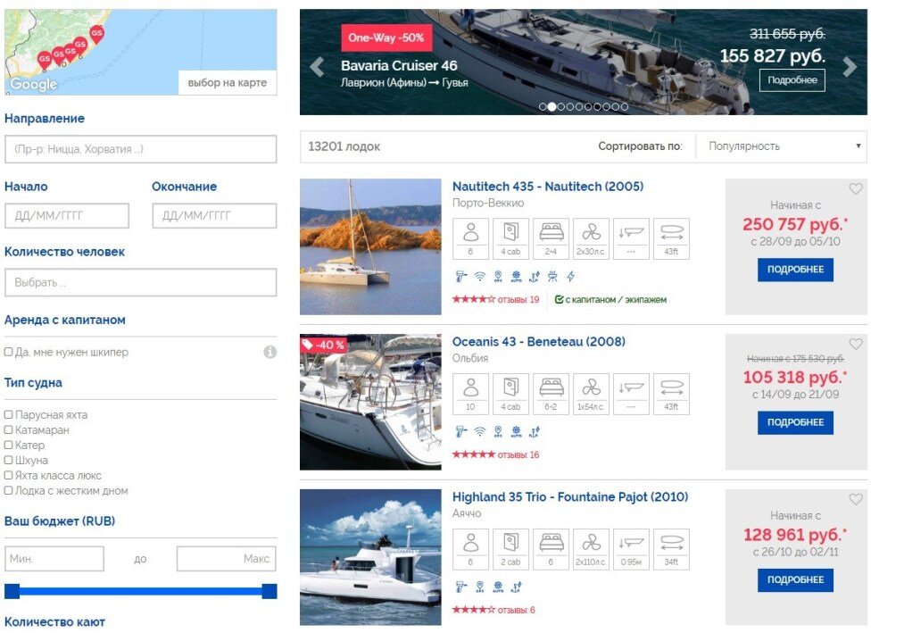Viewport: 904px width, 633px height.
Task: Click Подробнее on Bavaria Cruiser 46 banner
Action: [792, 80]
